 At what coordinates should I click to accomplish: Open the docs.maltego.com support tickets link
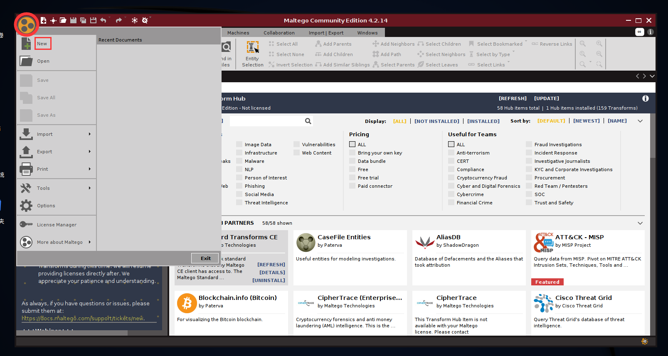(83, 318)
